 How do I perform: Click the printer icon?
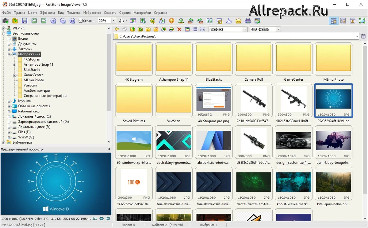(x=248, y=21)
